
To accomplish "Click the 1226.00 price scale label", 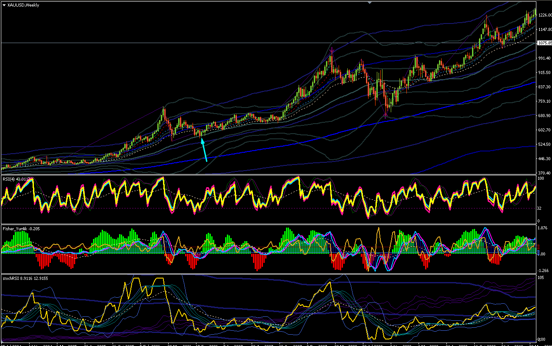I will point(544,15).
